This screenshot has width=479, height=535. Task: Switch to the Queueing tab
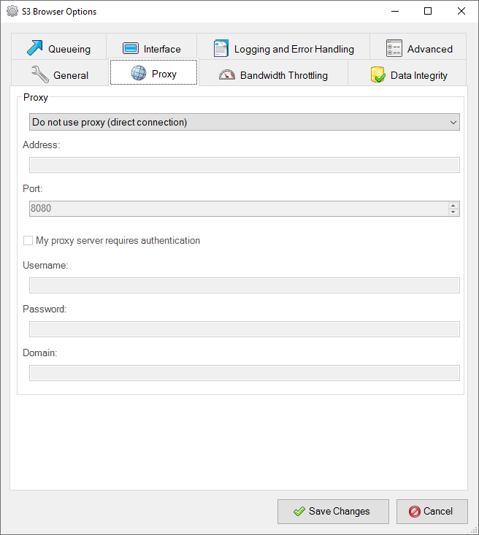tap(58, 47)
